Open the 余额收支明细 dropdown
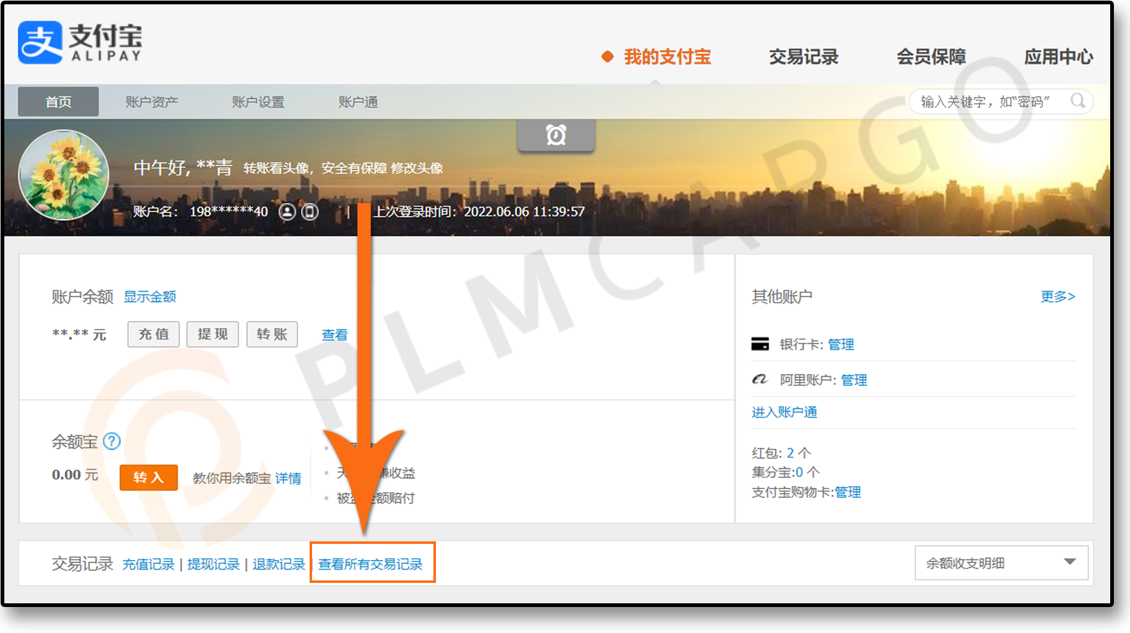 click(1001, 562)
